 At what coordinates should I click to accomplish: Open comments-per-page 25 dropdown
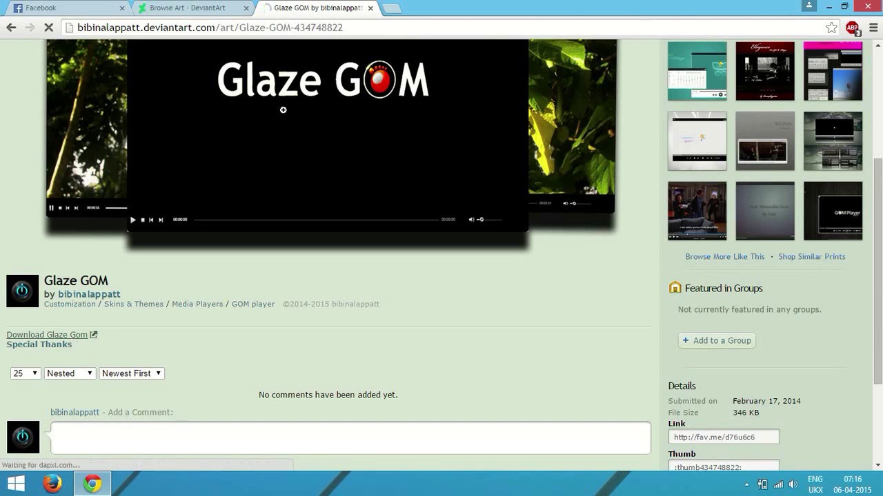pos(26,373)
